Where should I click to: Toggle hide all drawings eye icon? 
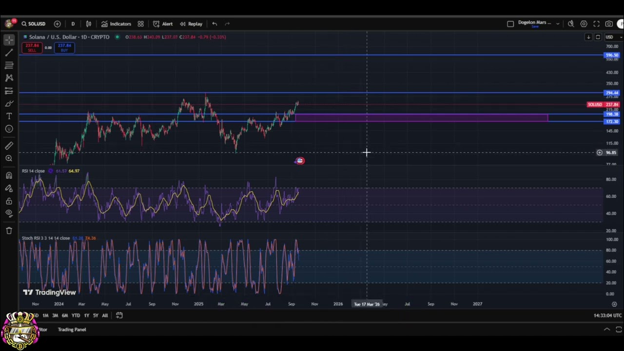tap(9, 213)
